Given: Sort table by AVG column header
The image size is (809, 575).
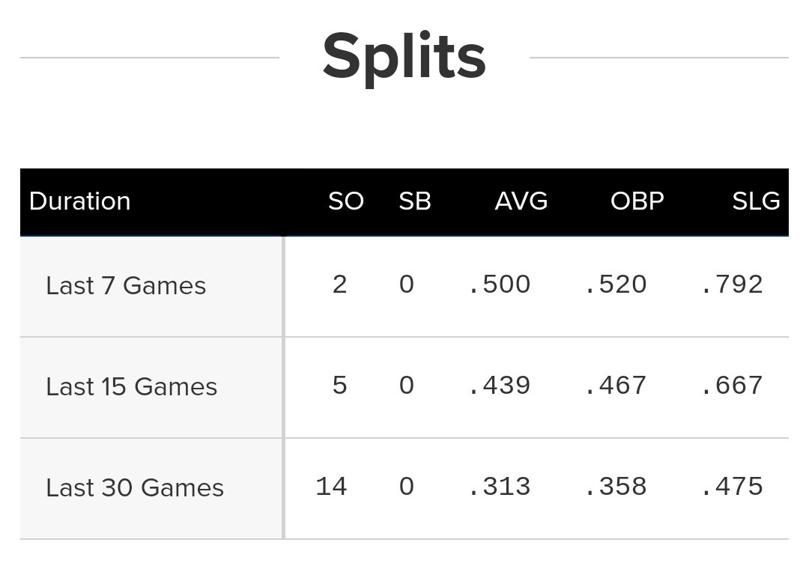Looking at the screenshot, I should [x=521, y=201].
